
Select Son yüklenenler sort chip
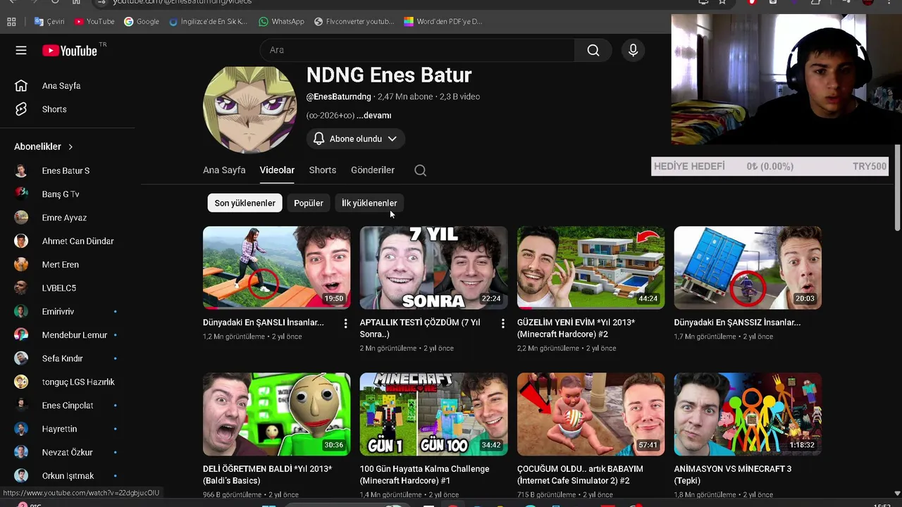pos(245,203)
